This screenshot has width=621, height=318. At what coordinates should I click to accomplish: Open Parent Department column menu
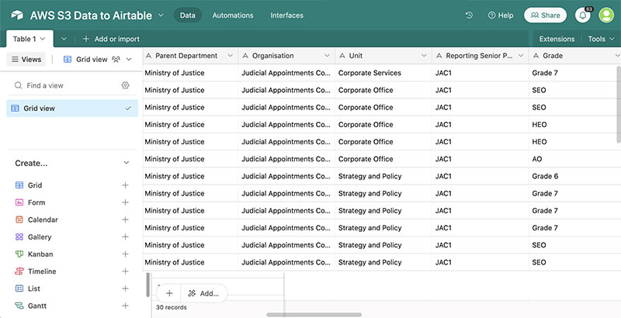pyautogui.click(x=230, y=56)
